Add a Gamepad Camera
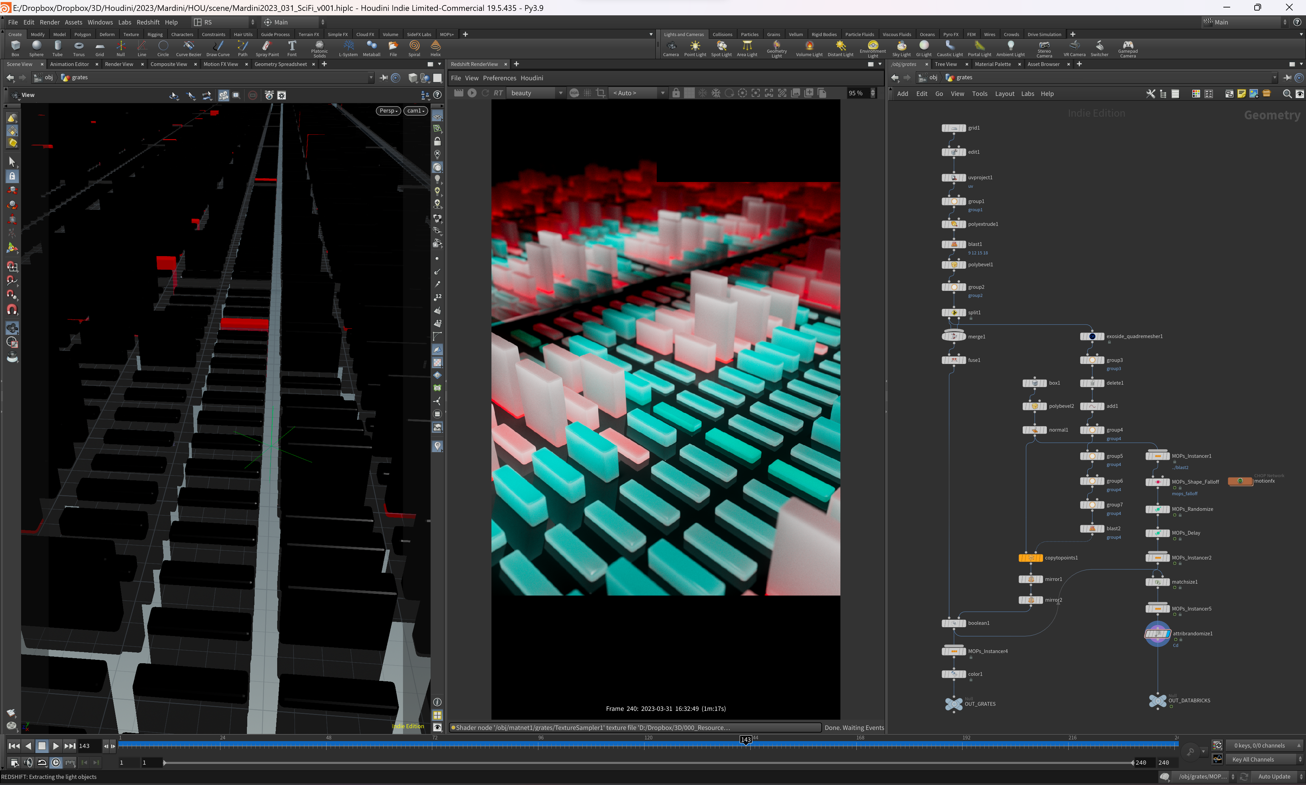The image size is (1306, 785). pos(1128,49)
